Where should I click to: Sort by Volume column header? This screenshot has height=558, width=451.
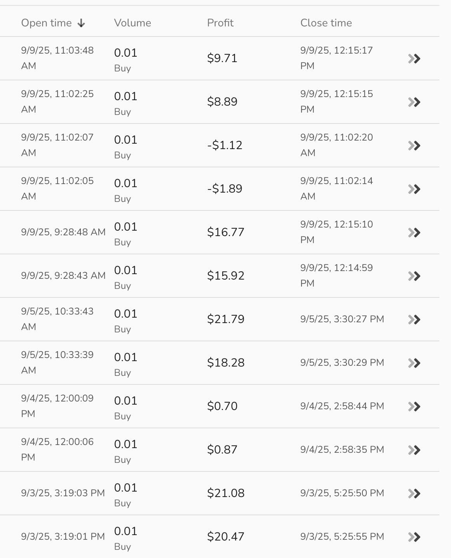click(132, 23)
